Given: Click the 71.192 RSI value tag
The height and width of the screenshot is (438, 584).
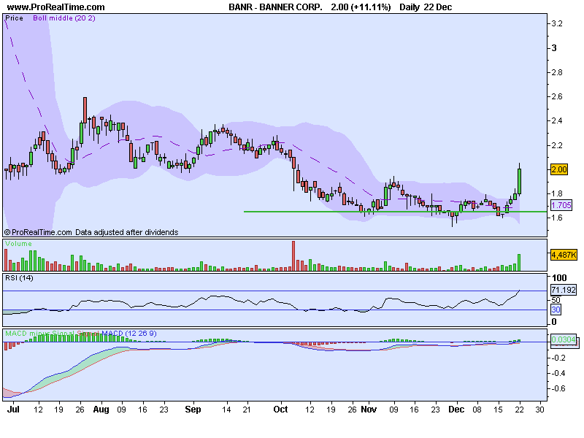Looking at the screenshot, I should [x=564, y=290].
